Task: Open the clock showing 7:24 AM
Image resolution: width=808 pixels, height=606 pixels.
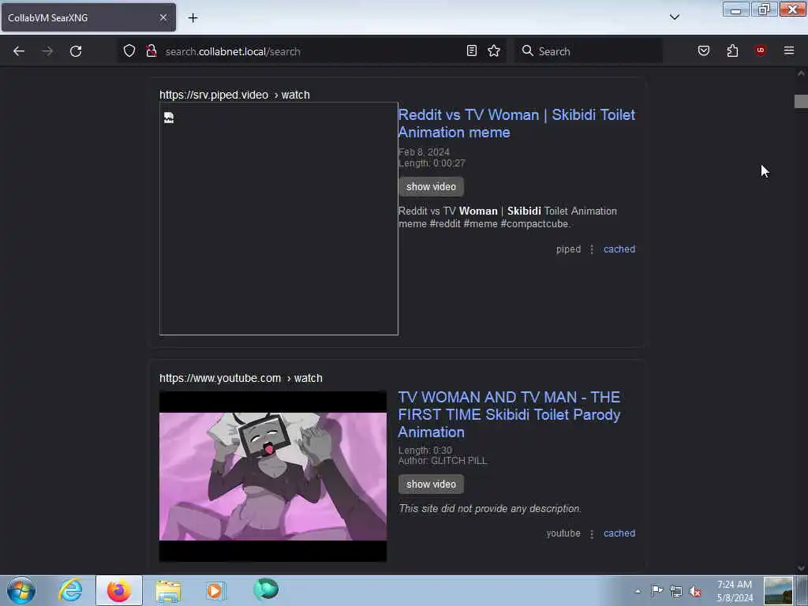Action: click(x=735, y=591)
